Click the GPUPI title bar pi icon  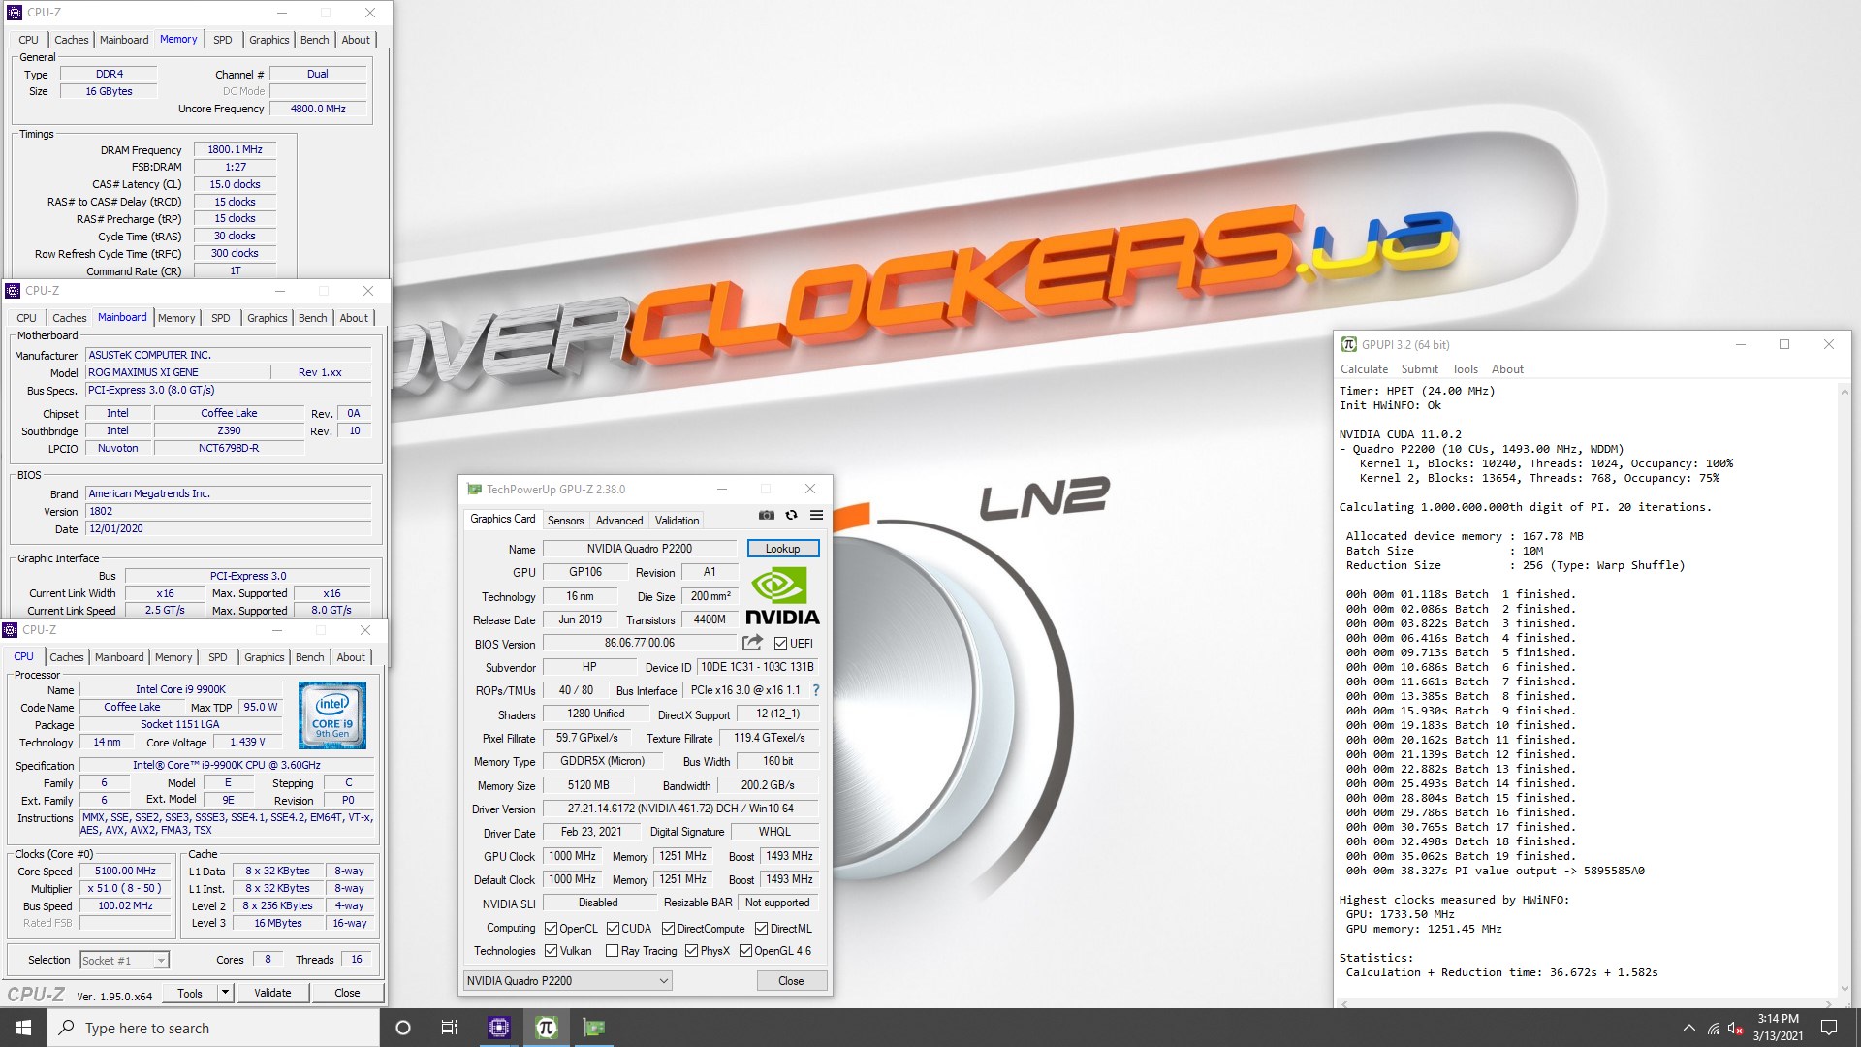[x=1348, y=344]
